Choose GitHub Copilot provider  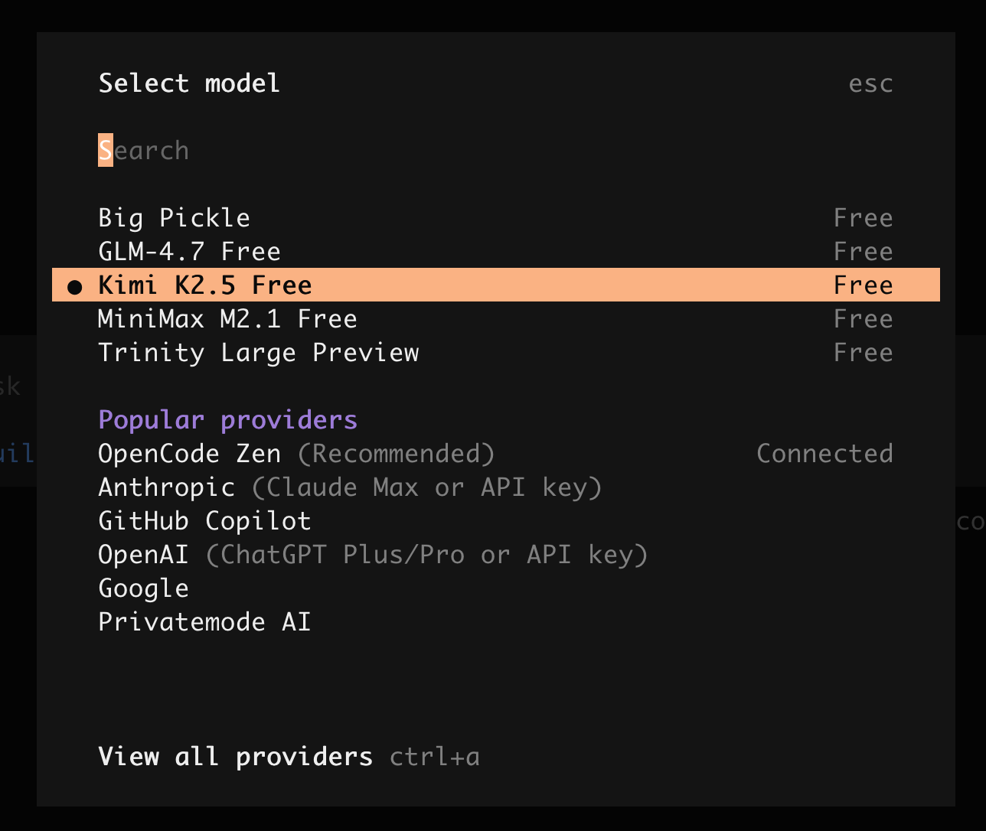(204, 521)
